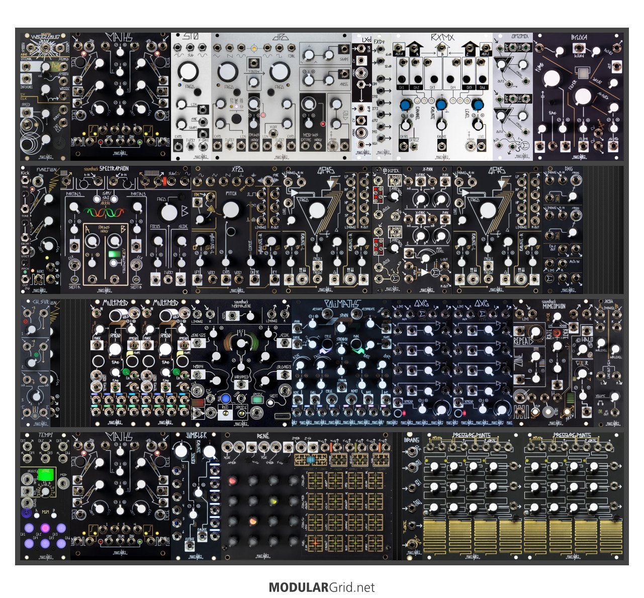Viewport: 644px width, 598px height.
Task: Tap the green SPLICE button on Morphagene
Action: pyautogui.click(x=258, y=401)
